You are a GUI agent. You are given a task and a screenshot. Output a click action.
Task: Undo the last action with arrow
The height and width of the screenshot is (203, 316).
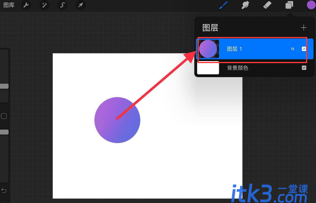tap(4, 191)
